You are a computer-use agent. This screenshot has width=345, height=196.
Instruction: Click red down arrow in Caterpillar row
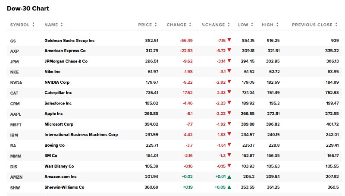229,92
